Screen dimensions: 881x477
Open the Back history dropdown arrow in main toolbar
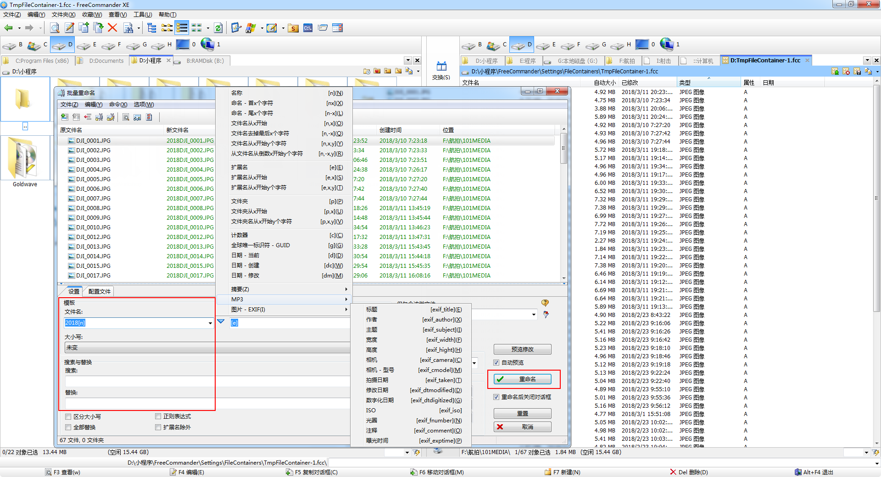coord(19,28)
